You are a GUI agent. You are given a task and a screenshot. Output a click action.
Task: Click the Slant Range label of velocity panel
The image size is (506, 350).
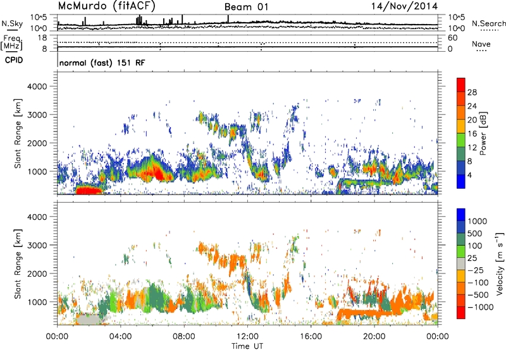tap(18, 263)
